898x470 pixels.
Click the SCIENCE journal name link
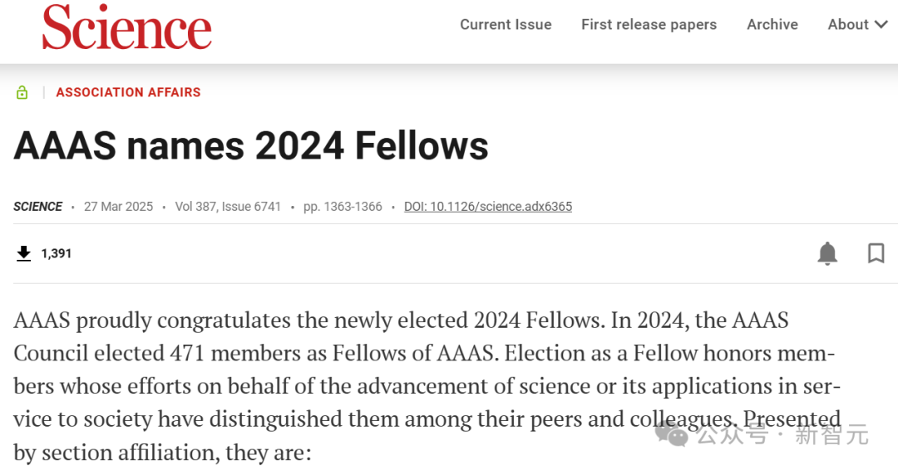tap(37, 207)
